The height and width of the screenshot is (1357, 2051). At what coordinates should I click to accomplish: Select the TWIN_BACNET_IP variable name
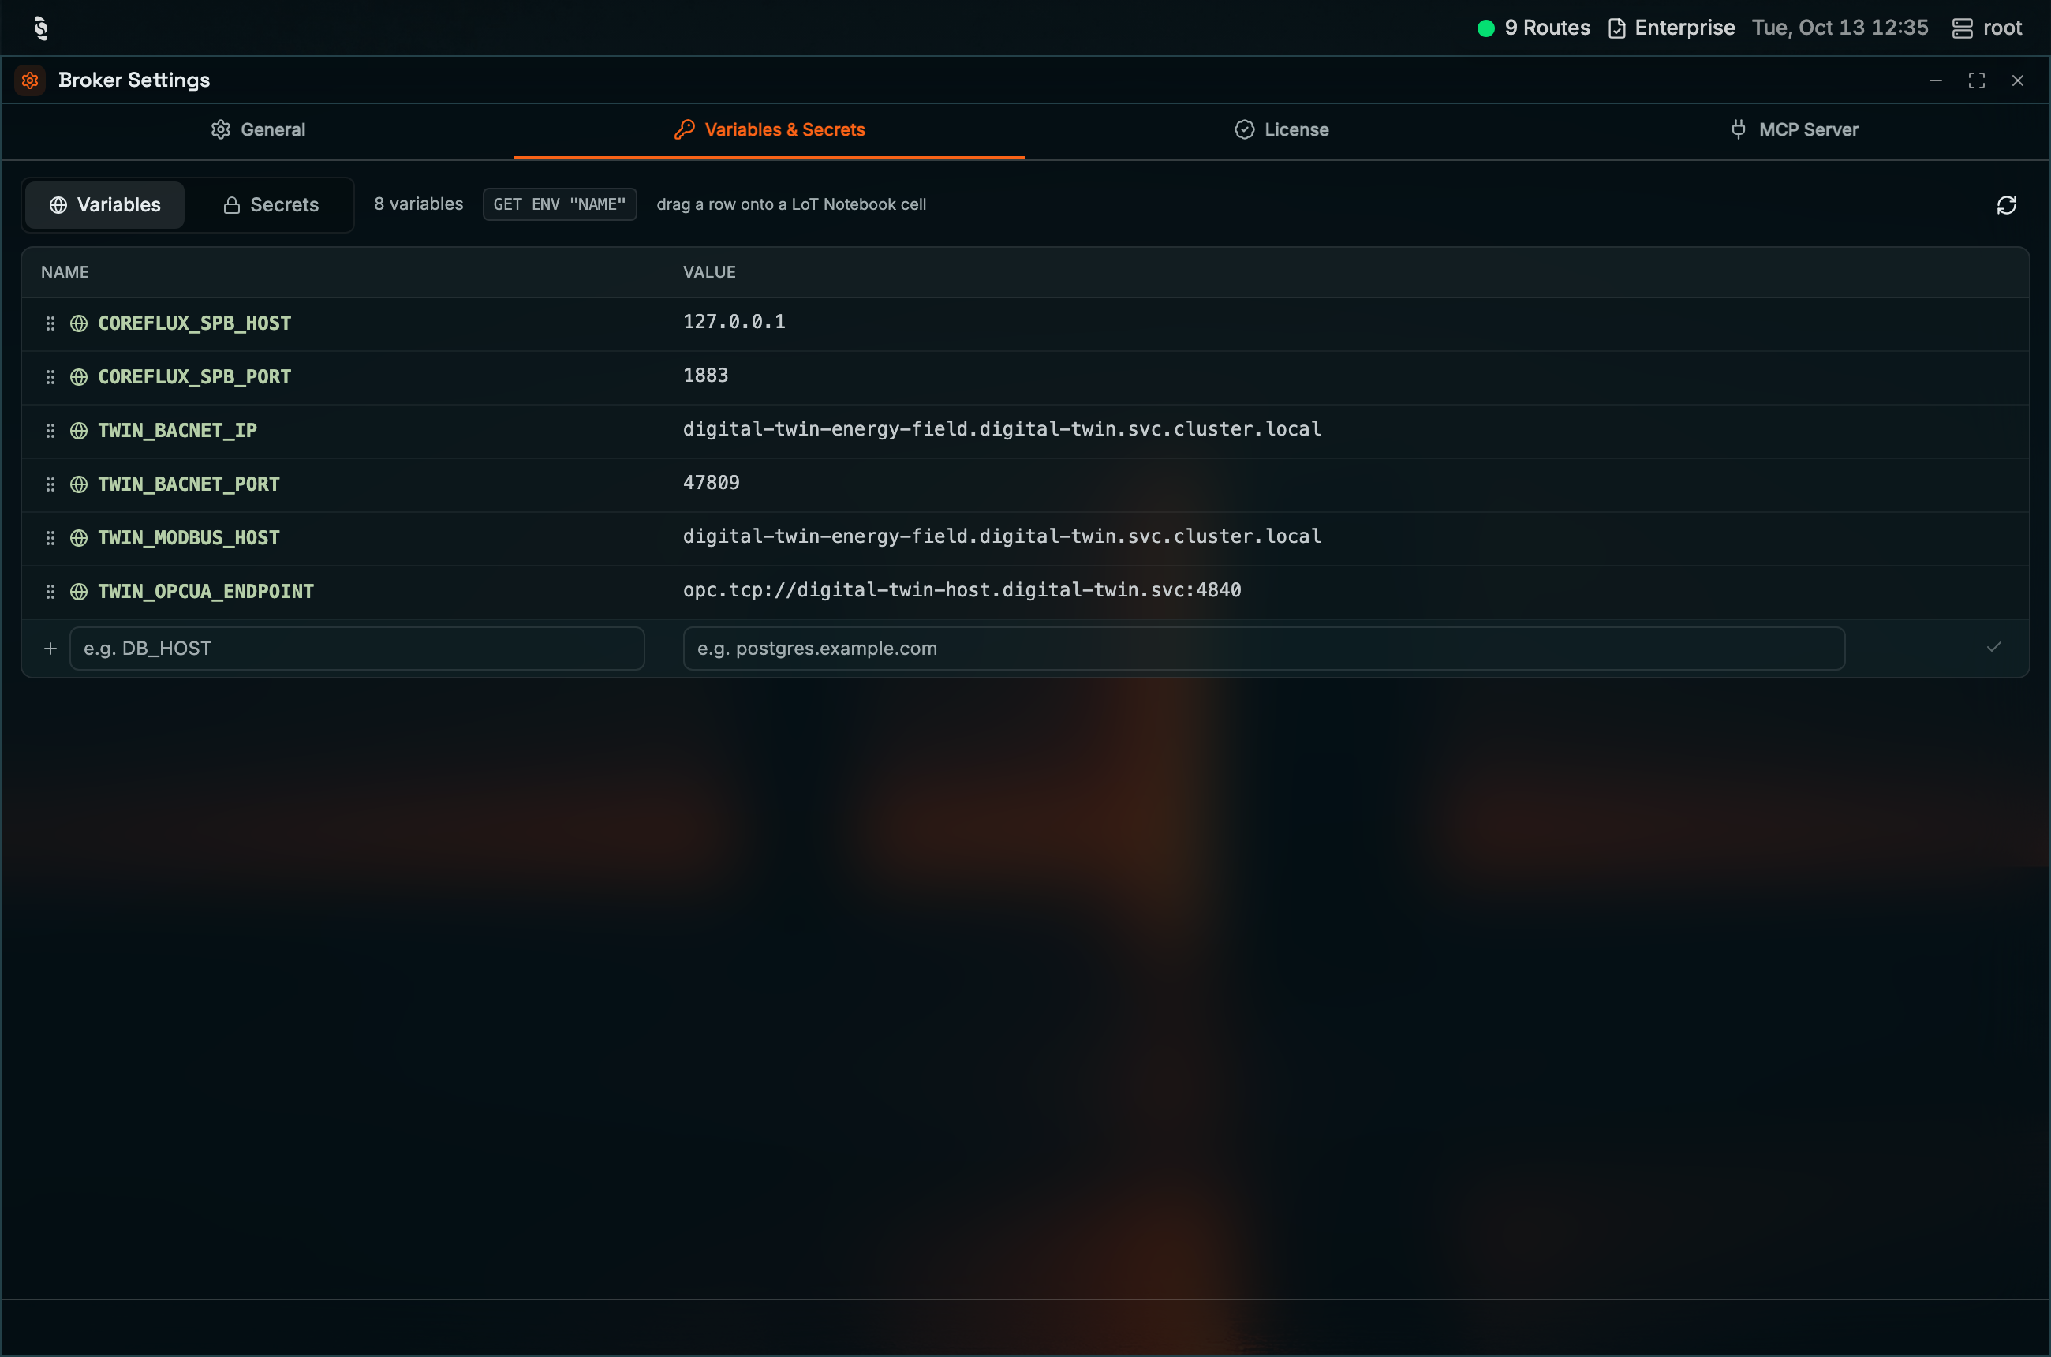(177, 431)
